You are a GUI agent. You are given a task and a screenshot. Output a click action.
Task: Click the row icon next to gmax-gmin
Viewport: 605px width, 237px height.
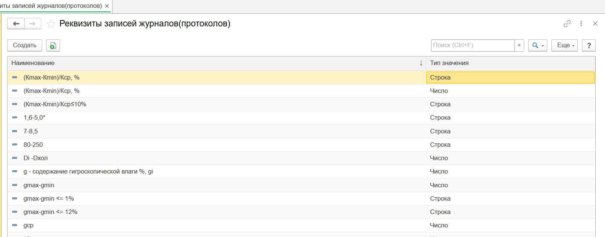tap(15, 185)
